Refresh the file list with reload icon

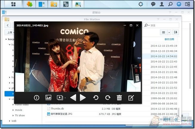pyautogui.click(x=176, y=119)
